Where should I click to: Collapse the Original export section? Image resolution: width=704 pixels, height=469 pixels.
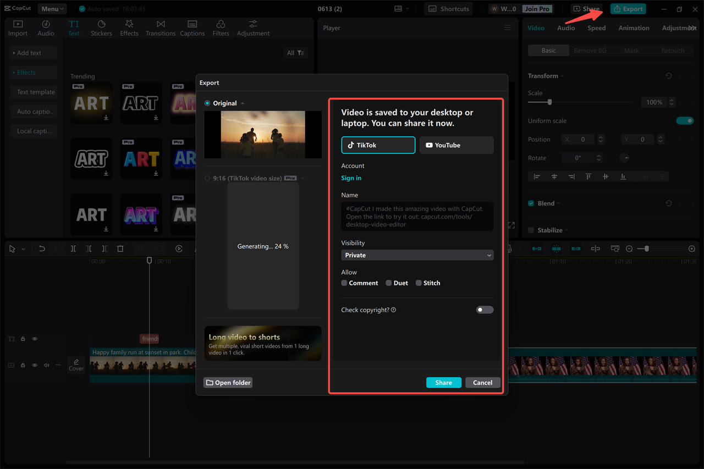[243, 103]
